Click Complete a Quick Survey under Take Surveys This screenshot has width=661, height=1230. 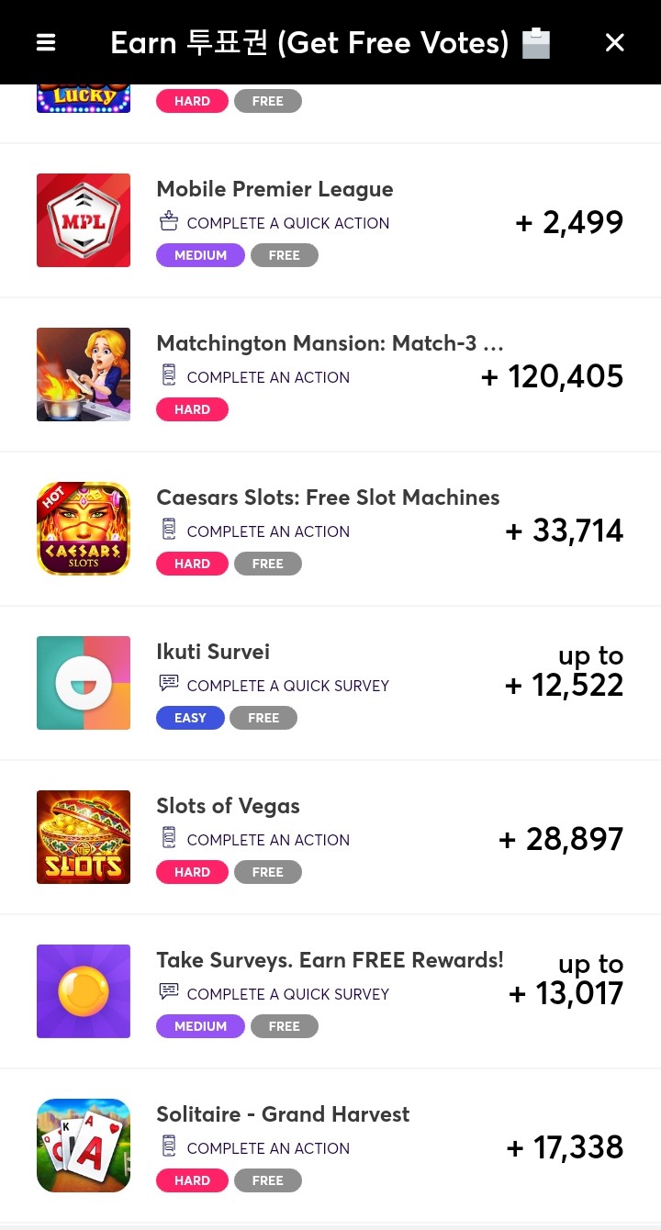coord(287,994)
